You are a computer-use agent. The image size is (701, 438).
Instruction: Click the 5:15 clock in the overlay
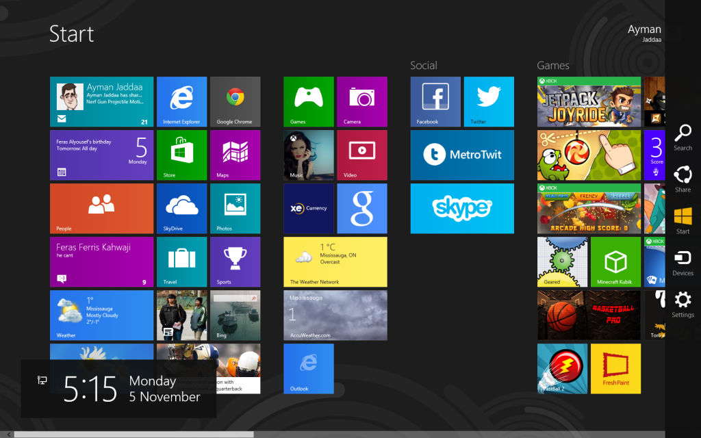(90, 389)
